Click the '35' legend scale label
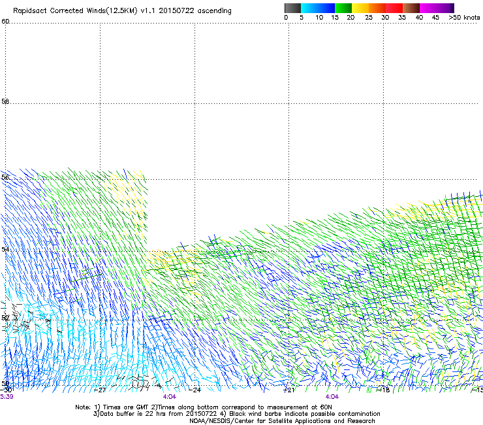 click(x=402, y=18)
